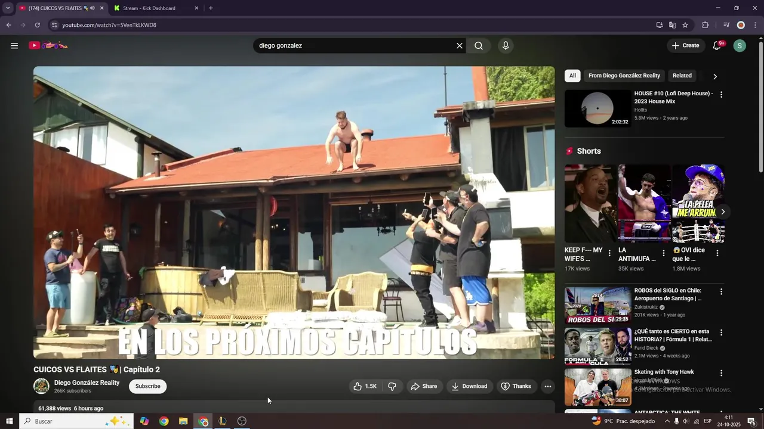The width and height of the screenshot is (764, 429).
Task: Click the video title CUICOS VS FLAITES
Action: coord(97,369)
